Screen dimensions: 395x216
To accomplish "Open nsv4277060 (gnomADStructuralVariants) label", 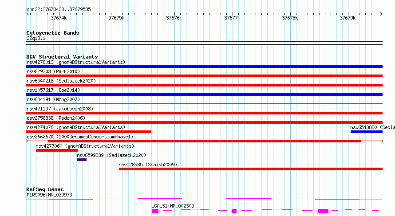I will [x=85, y=146].
